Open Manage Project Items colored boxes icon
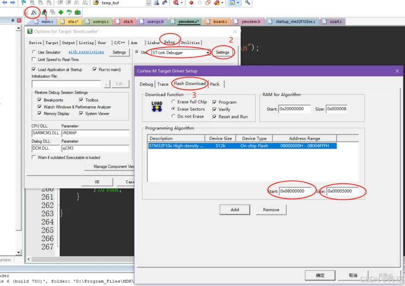 pyautogui.click(x=45, y=12)
